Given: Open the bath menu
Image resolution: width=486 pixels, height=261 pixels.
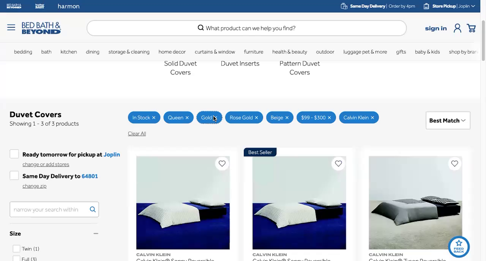Looking at the screenshot, I should (46, 52).
